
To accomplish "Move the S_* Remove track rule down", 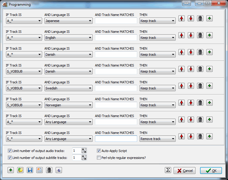I will point(191,136).
